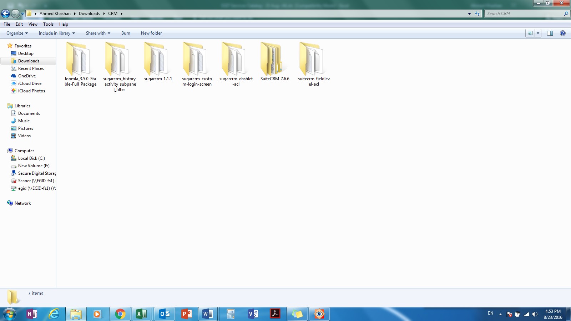Click the New folder button
Viewport: 571px width, 321px height.
point(151,33)
